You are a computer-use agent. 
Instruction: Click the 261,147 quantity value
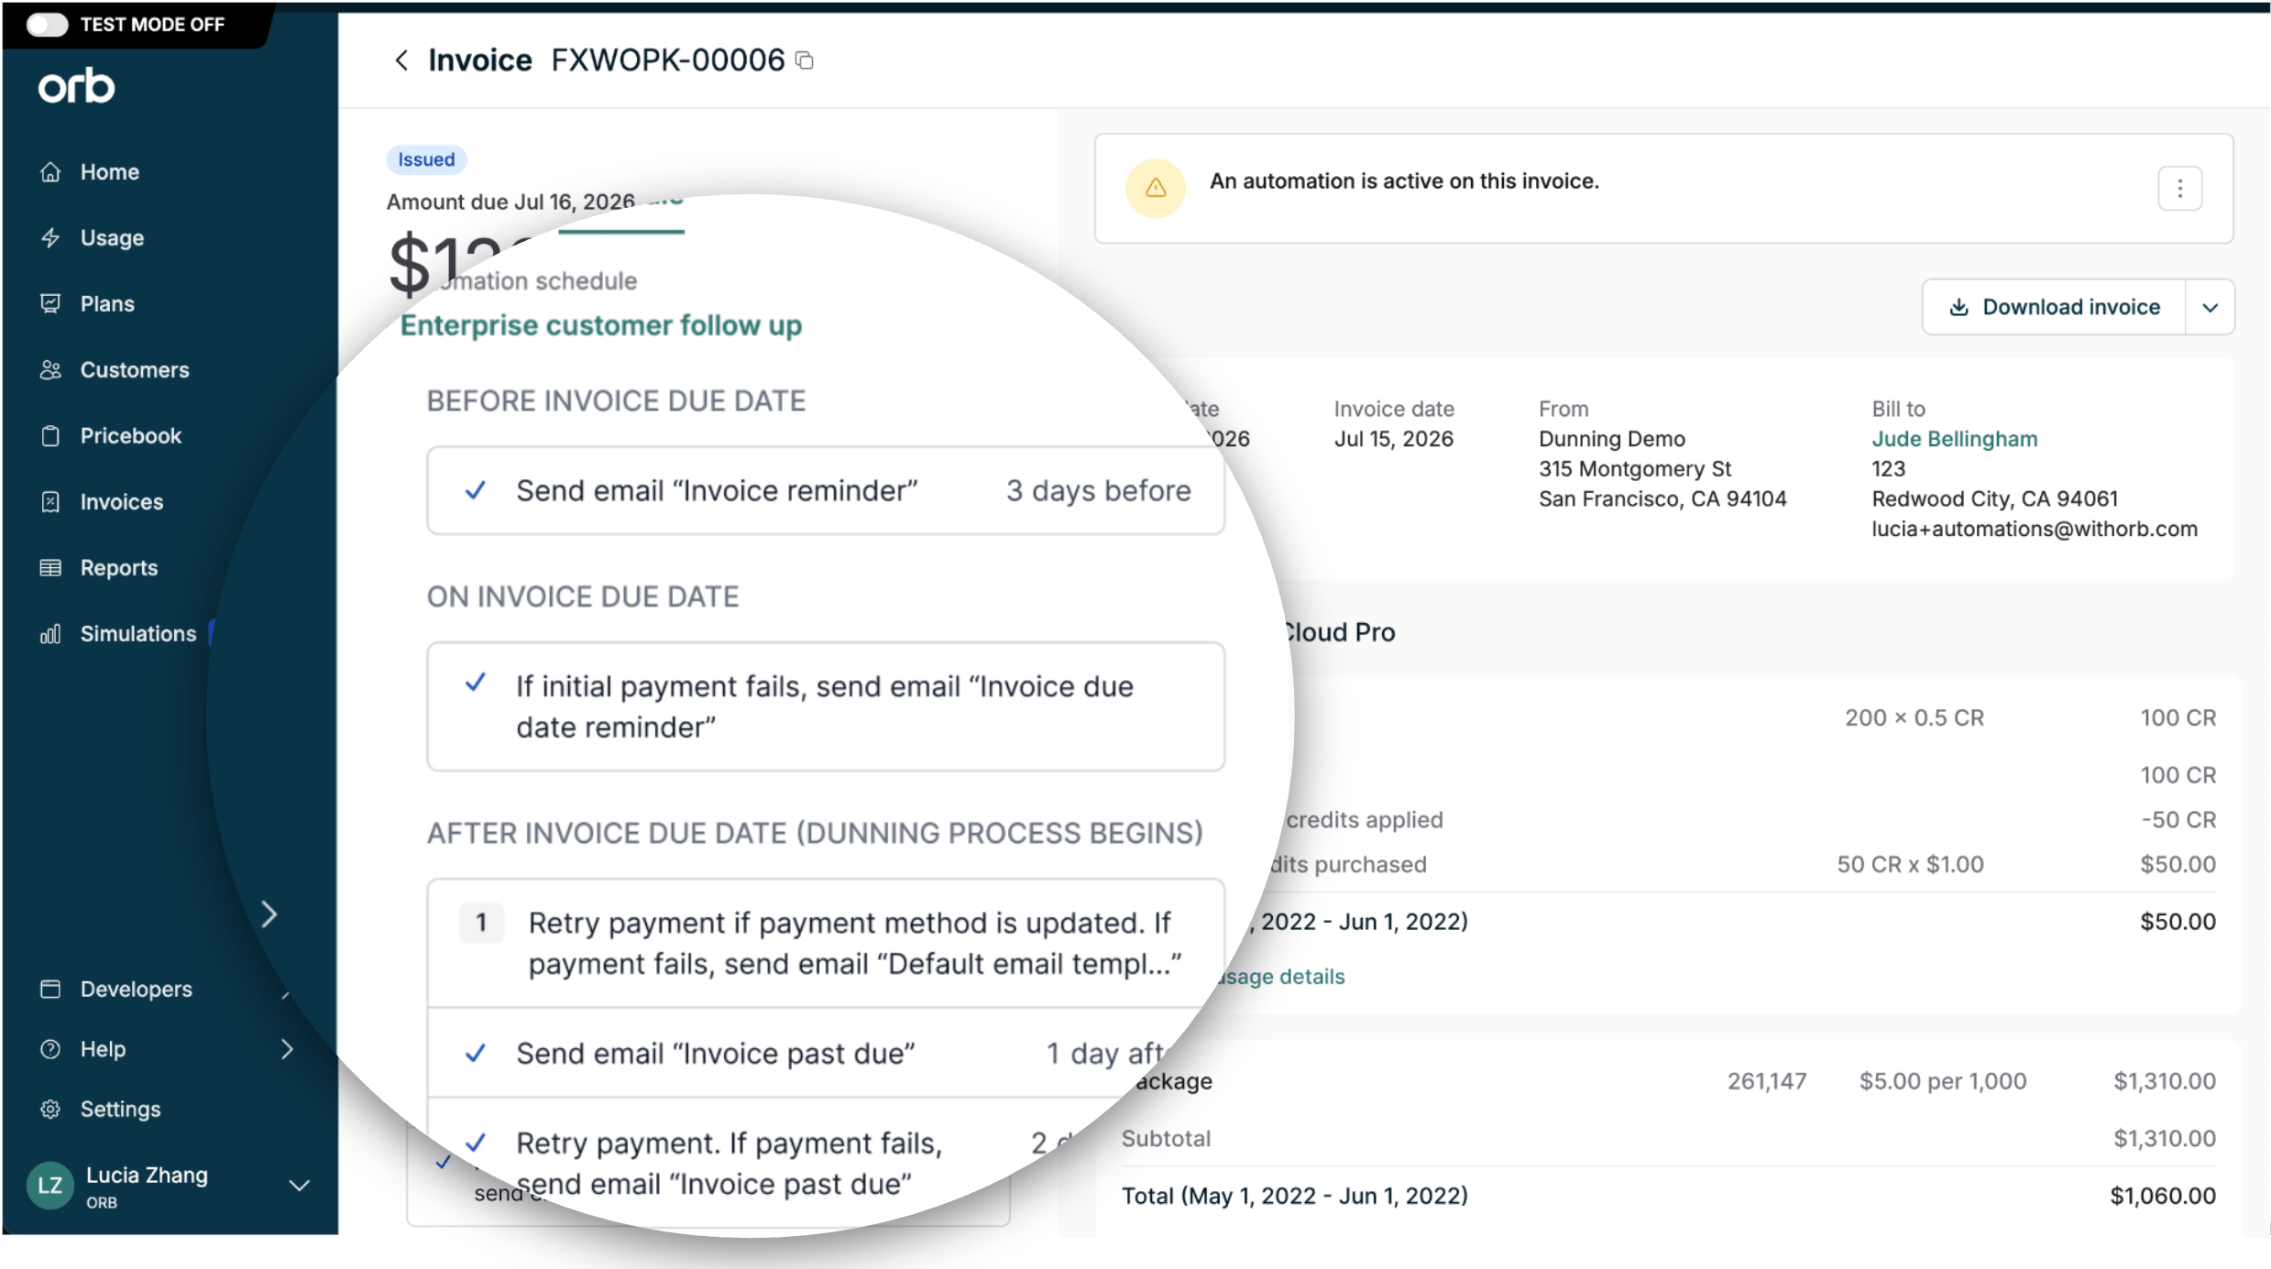pyautogui.click(x=1767, y=1082)
